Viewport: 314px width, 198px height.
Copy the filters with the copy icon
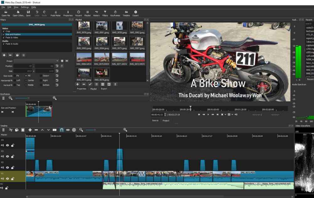point(17,55)
